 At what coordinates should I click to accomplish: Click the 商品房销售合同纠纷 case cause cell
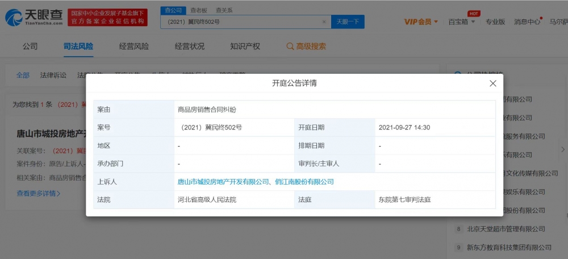pyautogui.click(x=335, y=110)
